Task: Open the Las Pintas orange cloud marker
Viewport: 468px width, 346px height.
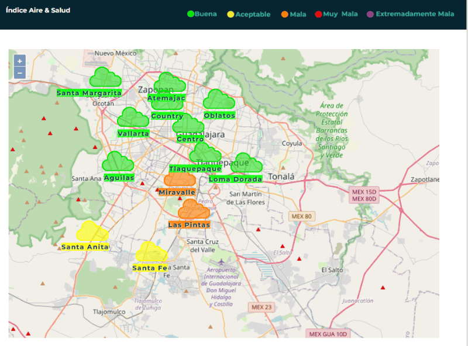Action: click(193, 209)
